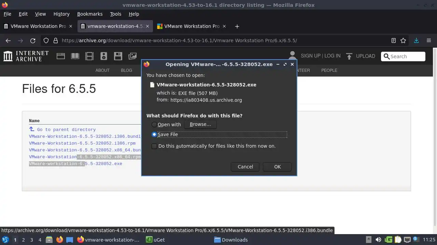Screen dimensions: 437x245
Task: Open the LXQt start menu icon
Action: click(5, 240)
